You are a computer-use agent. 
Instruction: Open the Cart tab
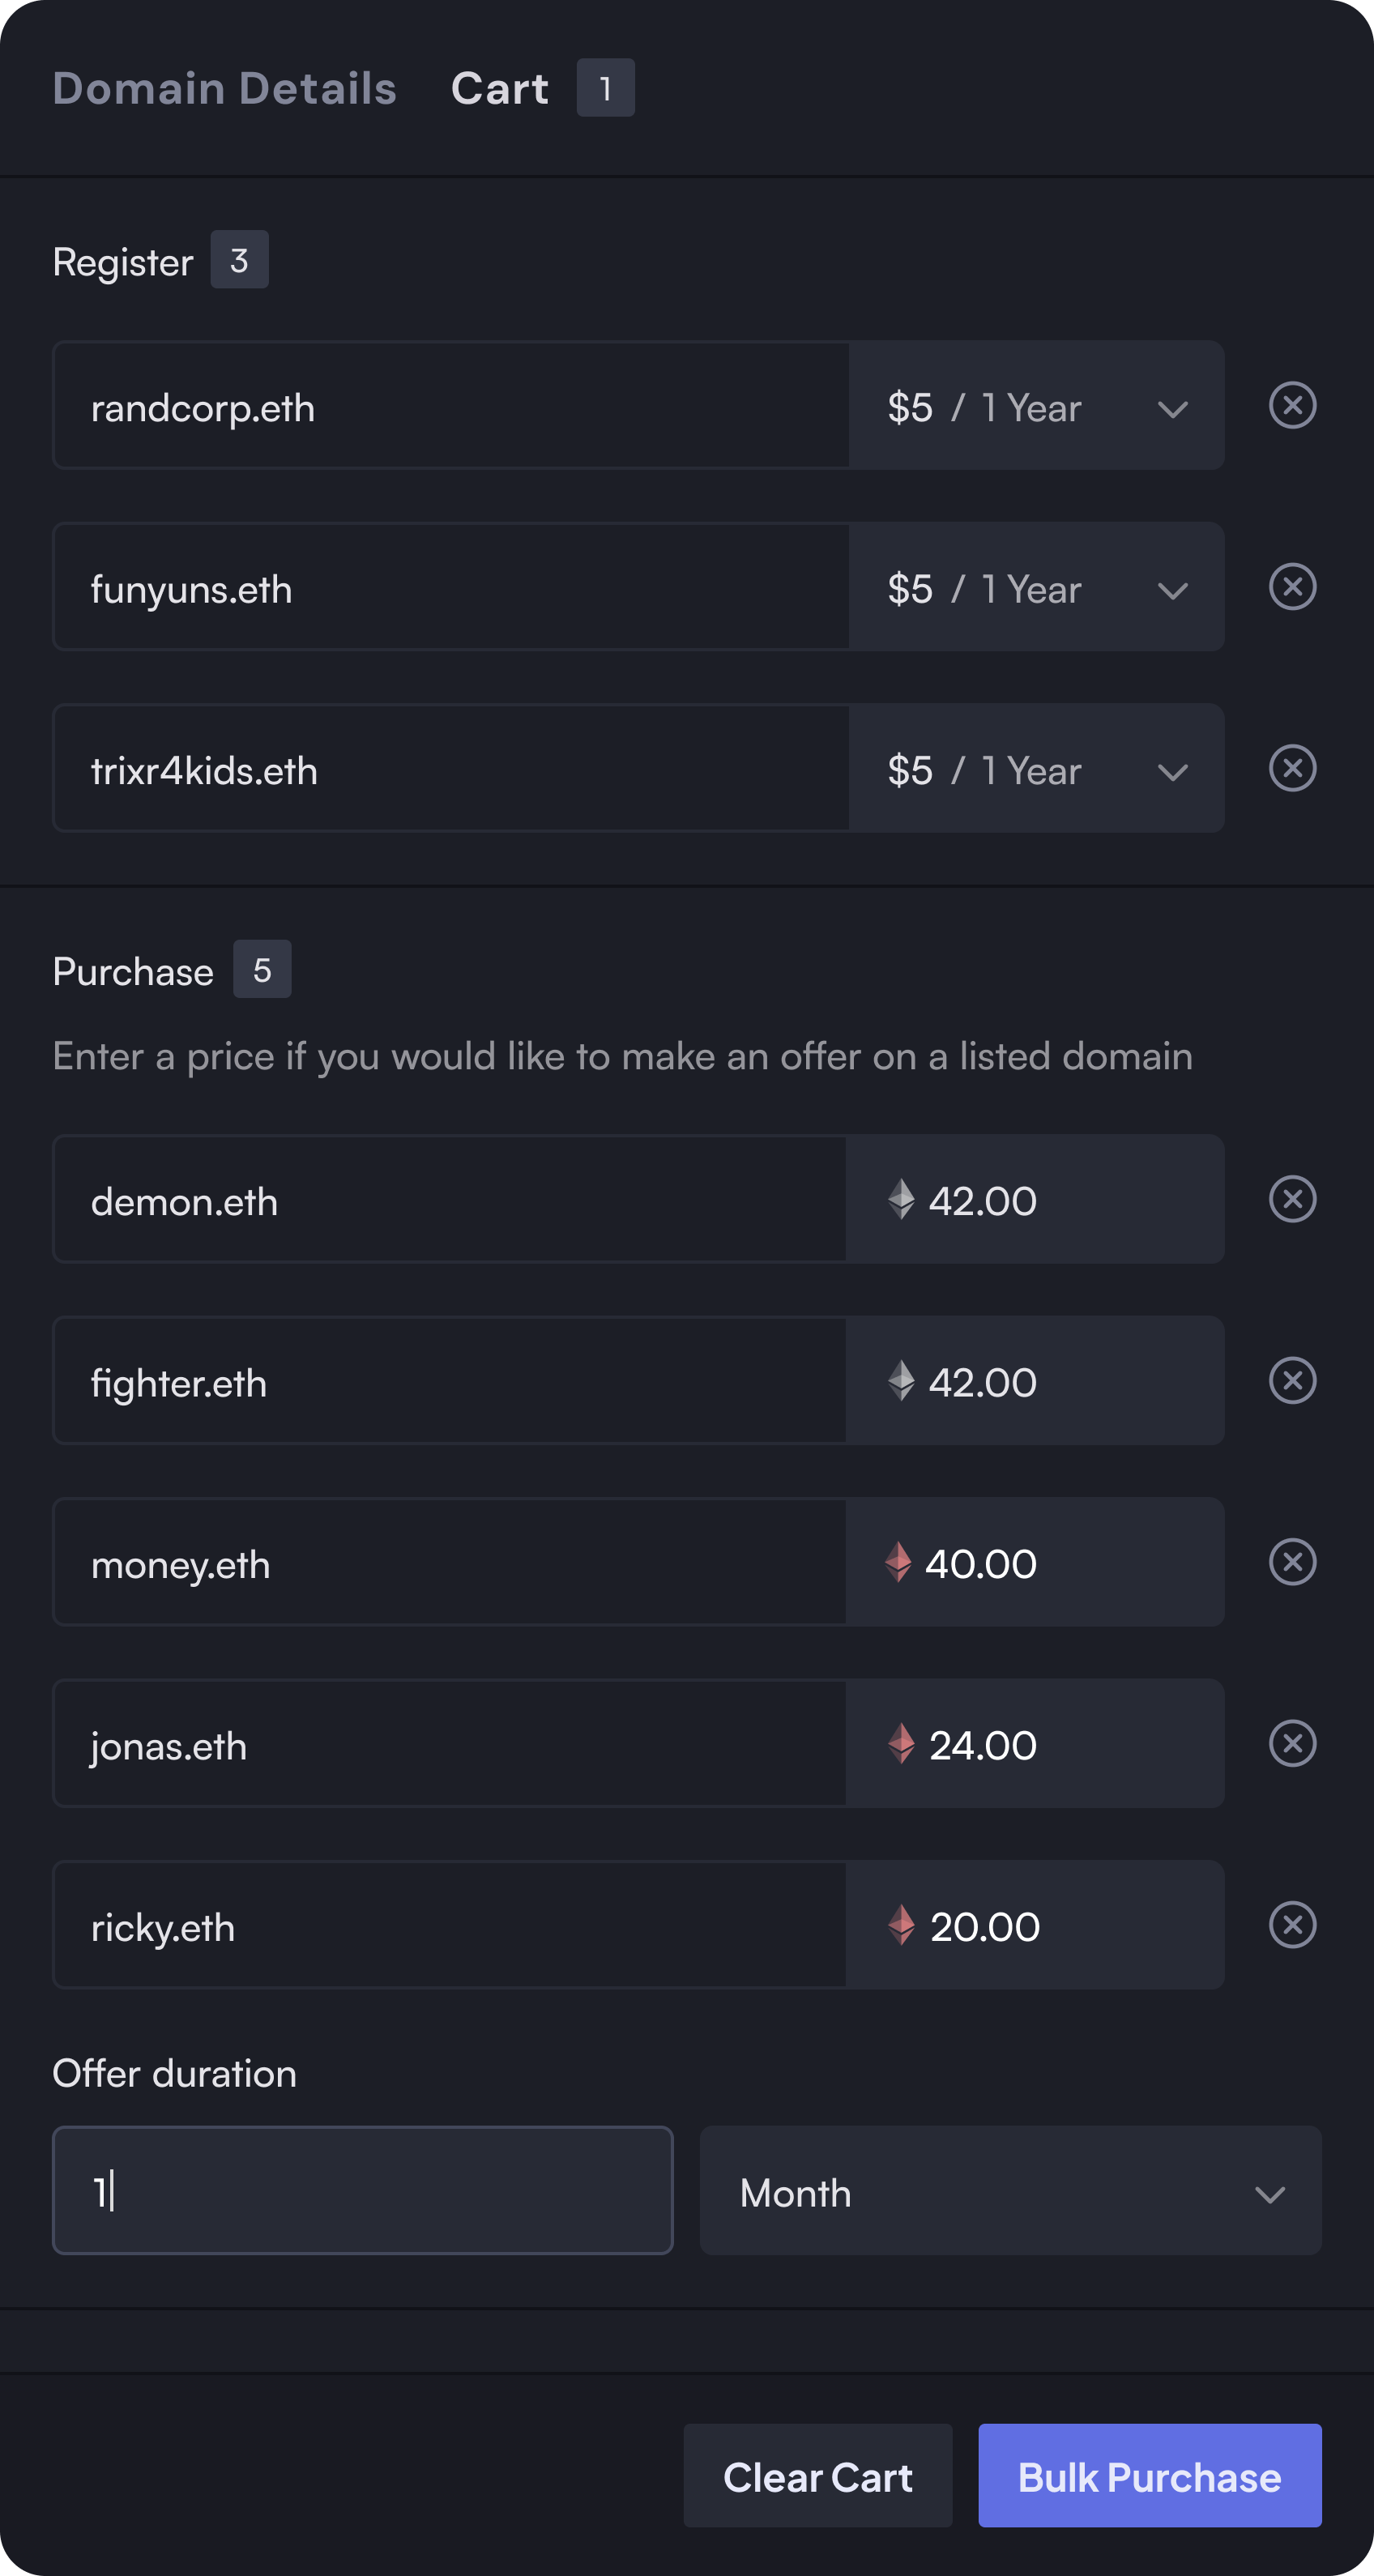pos(500,87)
